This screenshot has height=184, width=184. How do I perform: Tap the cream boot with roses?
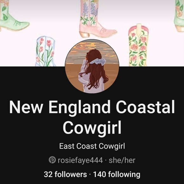pyautogui.click(x=138, y=45)
